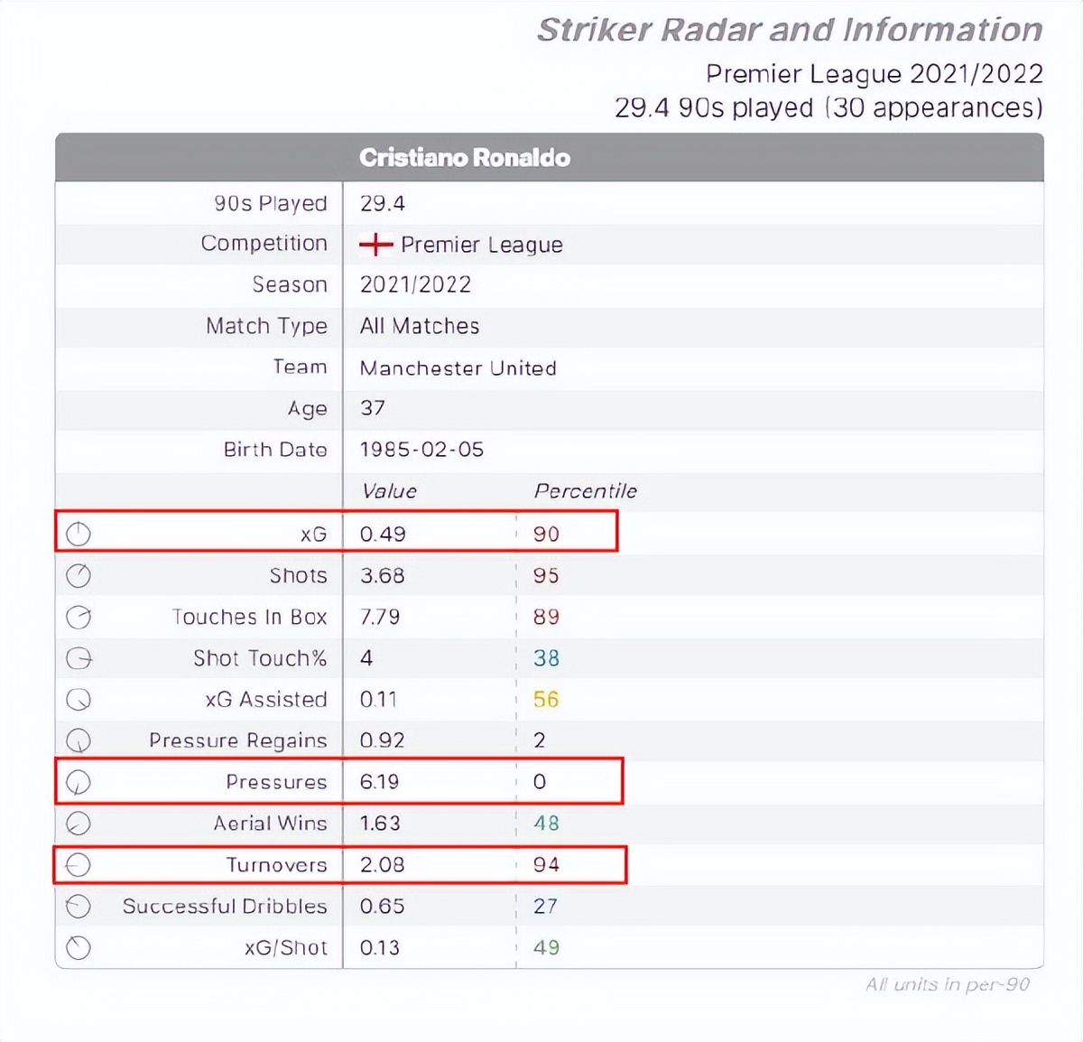Click the Striker Radar and Information title
This screenshot has width=1083, height=1042.
coord(790,30)
